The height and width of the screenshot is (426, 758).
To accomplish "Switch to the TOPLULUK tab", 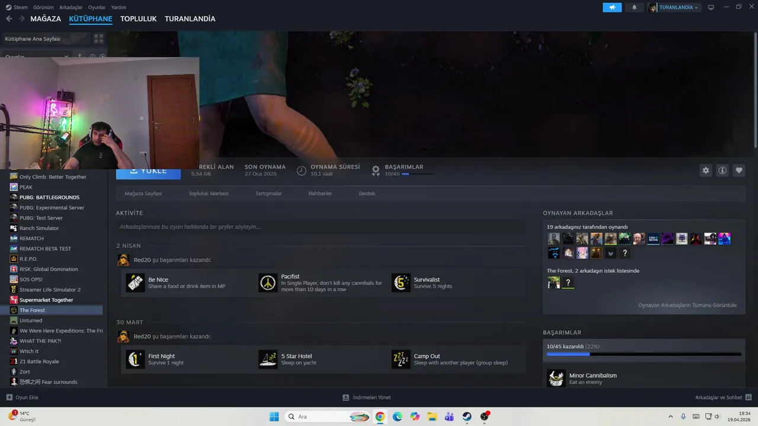I will (139, 19).
